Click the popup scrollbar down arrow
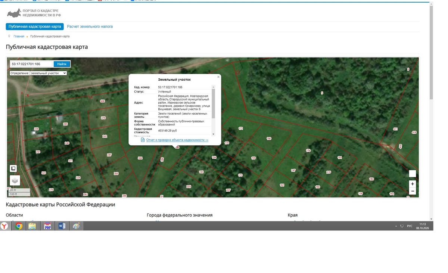This screenshot has width=448, height=273. (214, 134)
